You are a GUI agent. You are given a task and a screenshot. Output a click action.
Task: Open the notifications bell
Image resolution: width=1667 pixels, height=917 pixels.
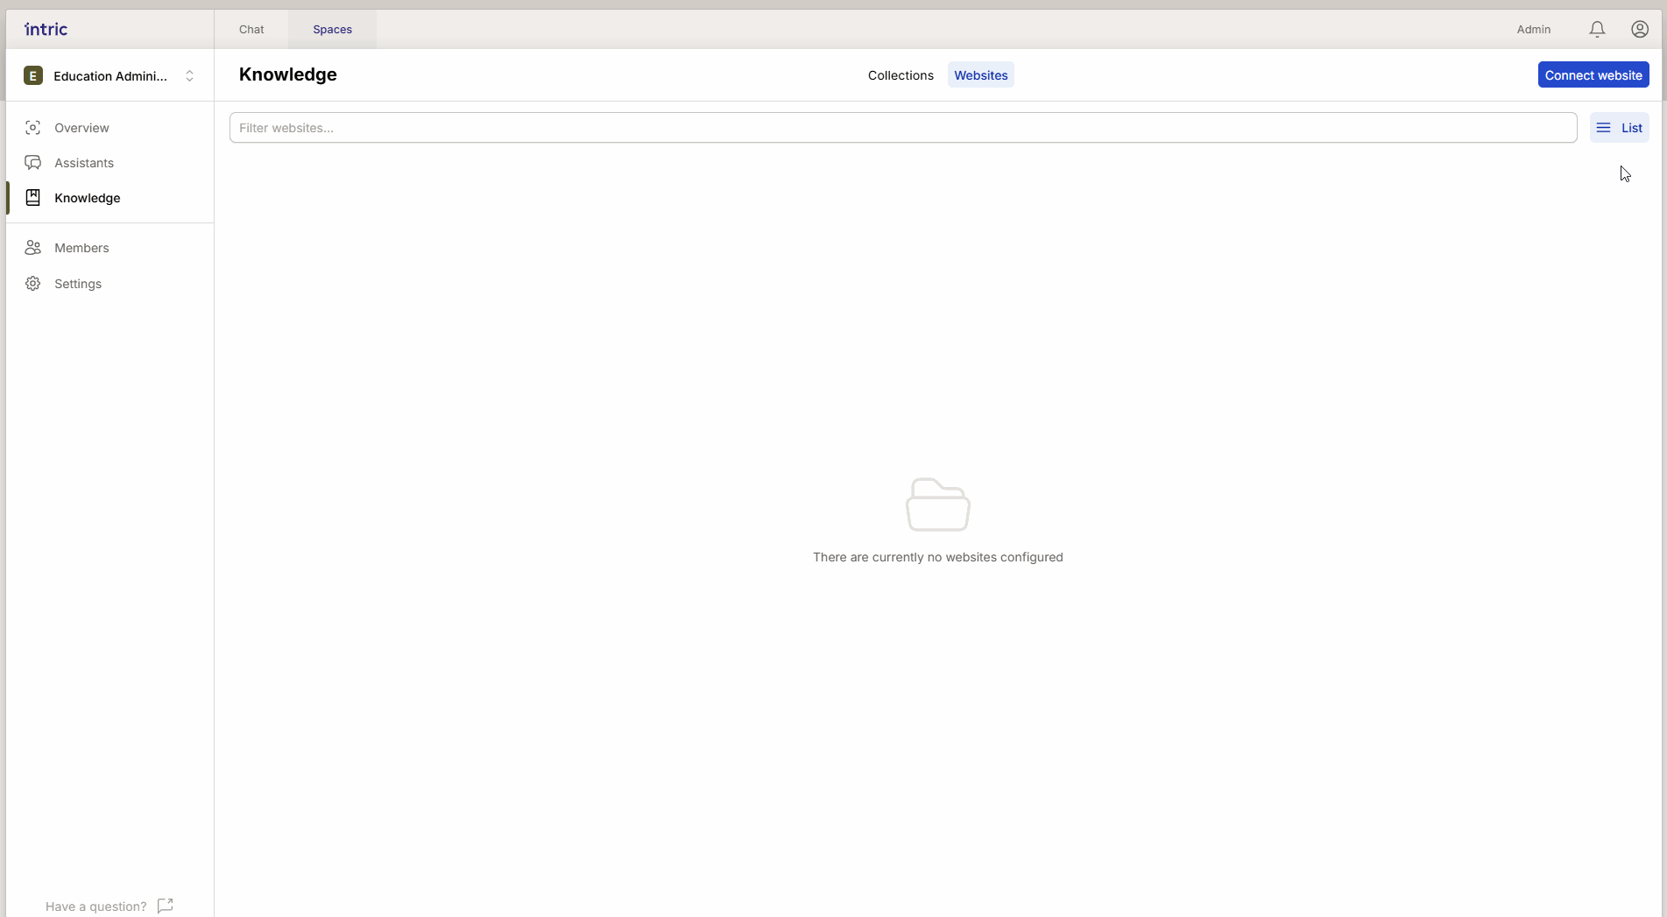1597,29
